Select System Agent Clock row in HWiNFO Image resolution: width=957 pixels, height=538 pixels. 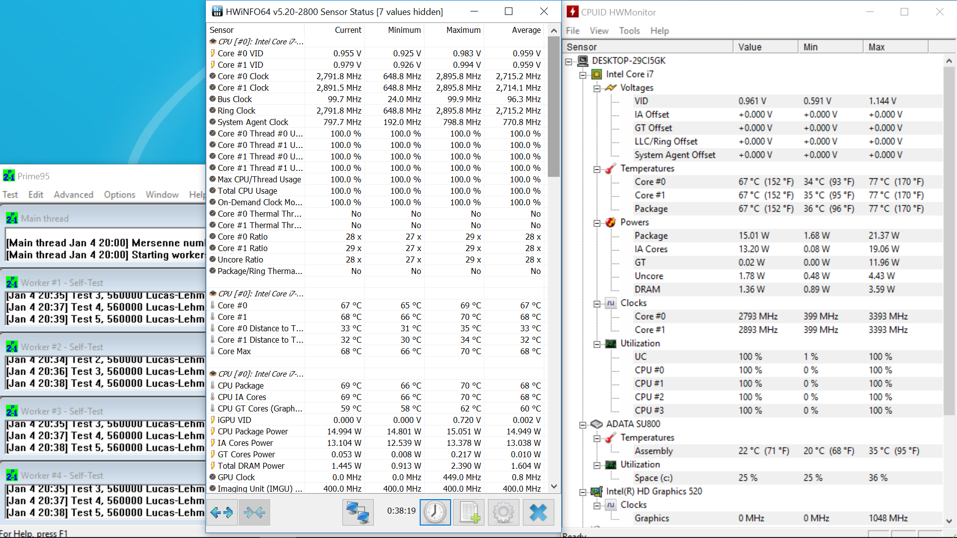tap(376, 122)
